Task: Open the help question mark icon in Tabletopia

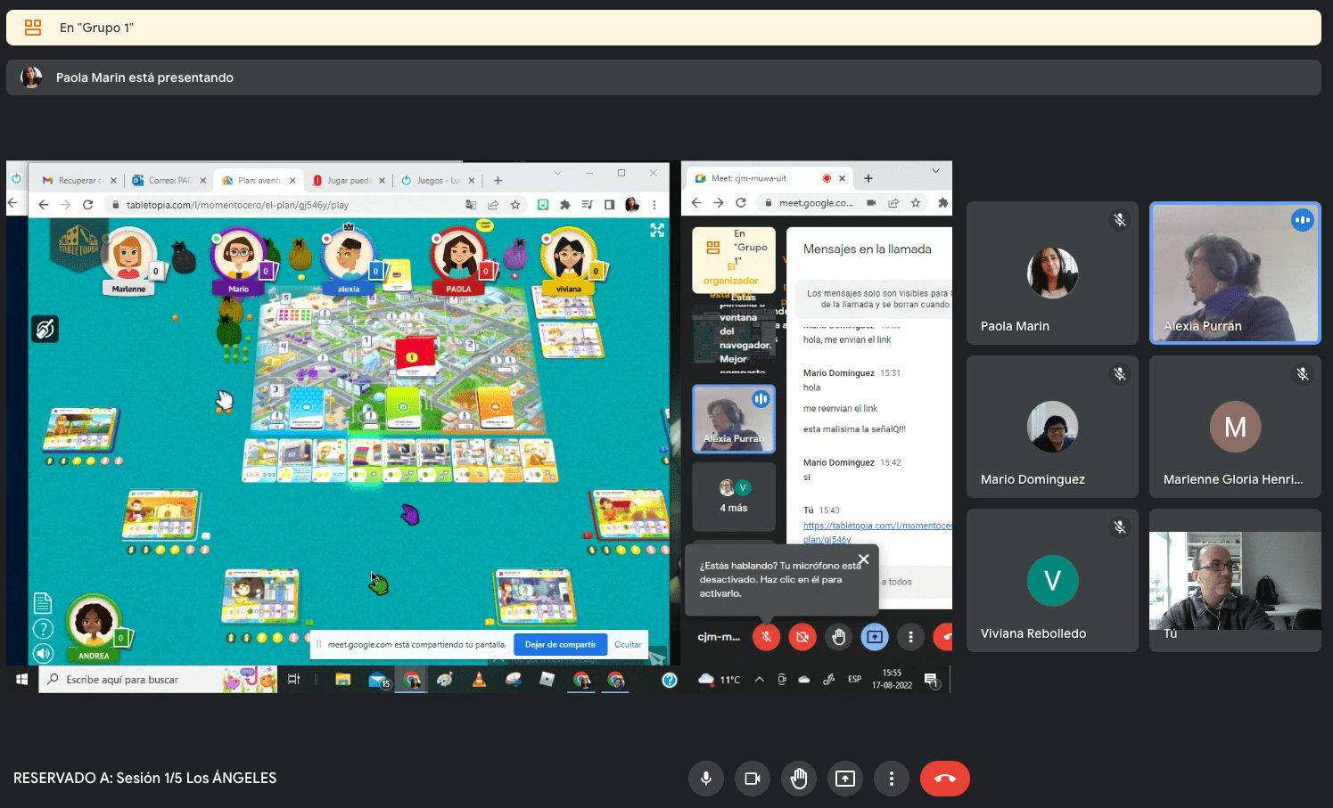Action: pos(43,629)
